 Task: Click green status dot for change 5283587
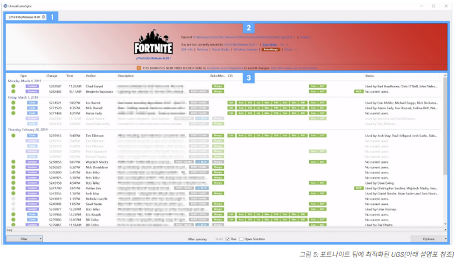coord(13,86)
